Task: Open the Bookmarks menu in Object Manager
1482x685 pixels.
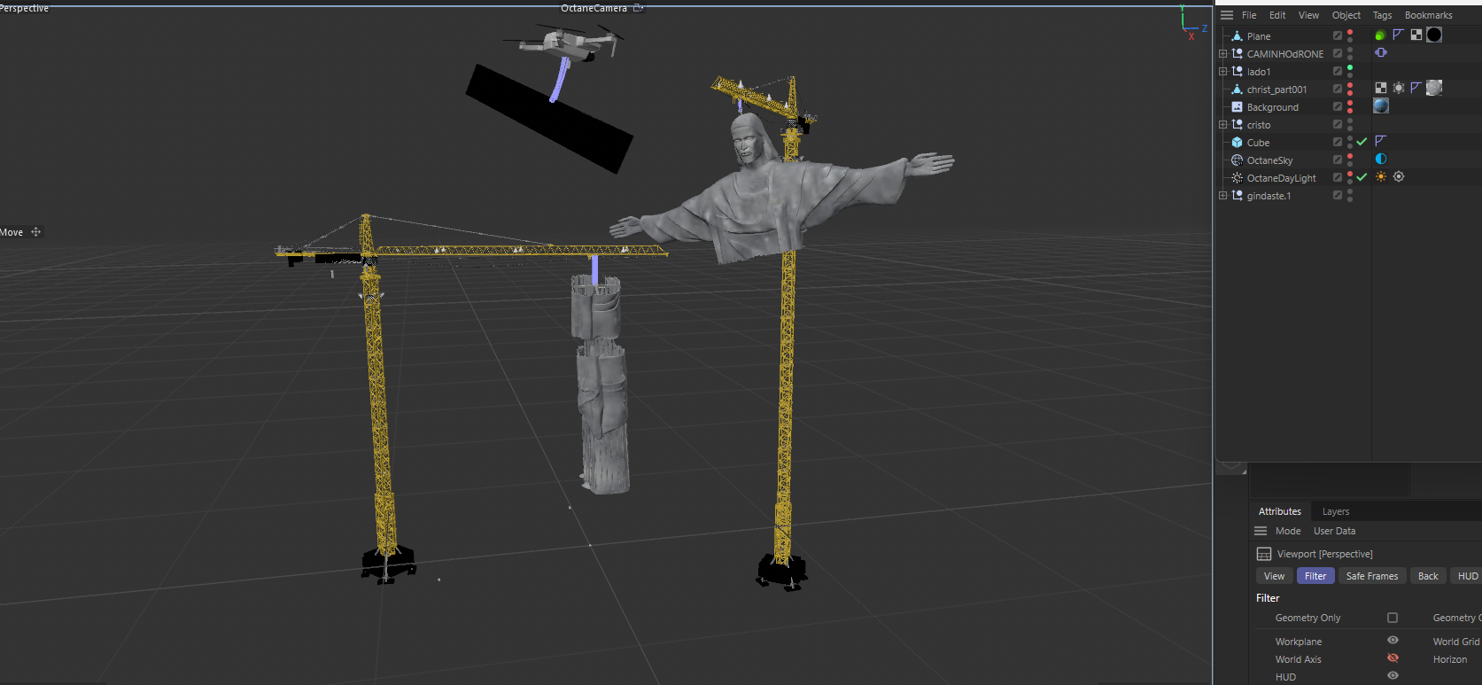Action: pos(1429,15)
